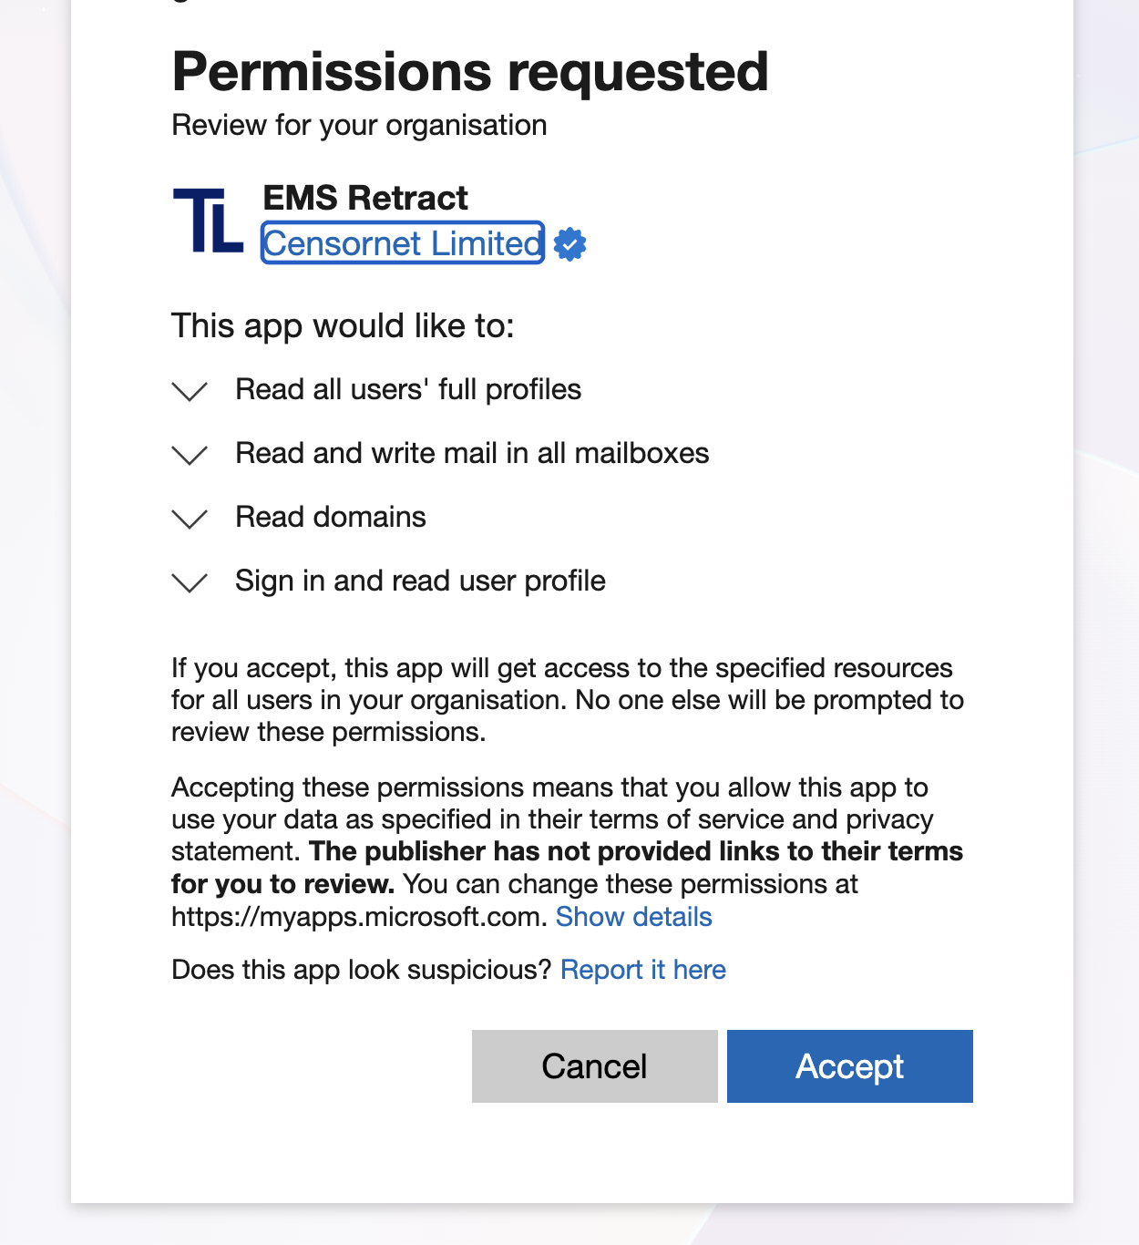The height and width of the screenshot is (1245, 1139).
Task: Cancel the permissions request
Action: (x=595, y=1066)
